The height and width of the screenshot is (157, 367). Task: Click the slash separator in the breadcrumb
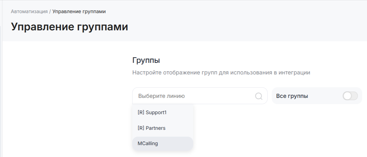tap(50, 12)
